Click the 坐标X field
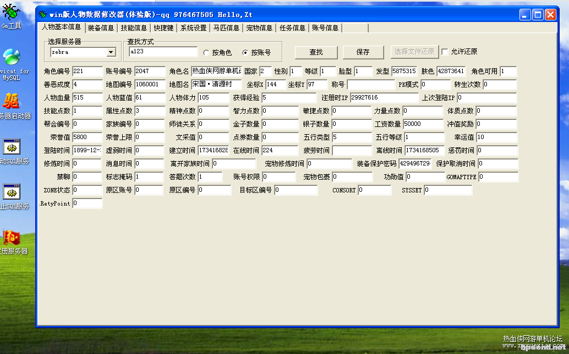Screen dimensions: 569x354 coord(276,85)
